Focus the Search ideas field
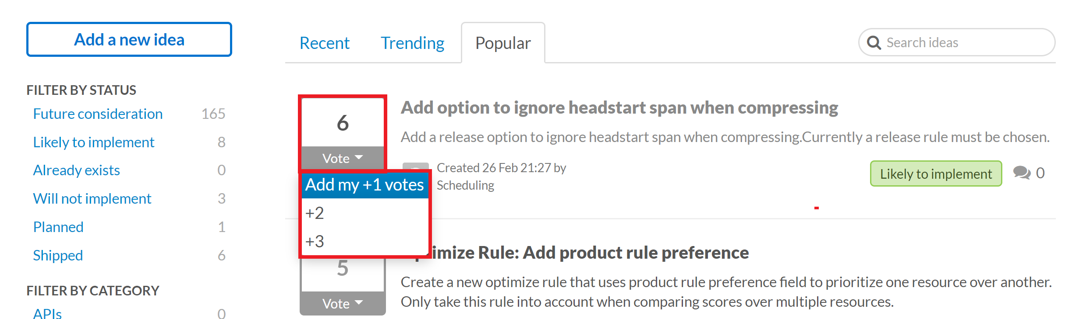This screenshot has height=319, width=1072. point(957,42)
